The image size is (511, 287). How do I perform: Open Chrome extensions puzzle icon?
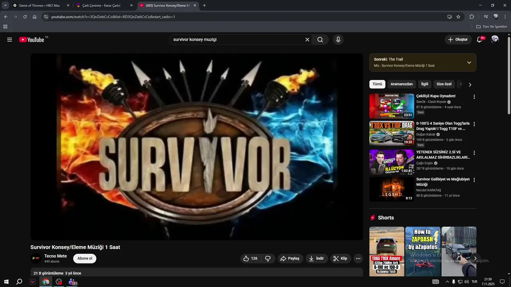click(472, 17)
